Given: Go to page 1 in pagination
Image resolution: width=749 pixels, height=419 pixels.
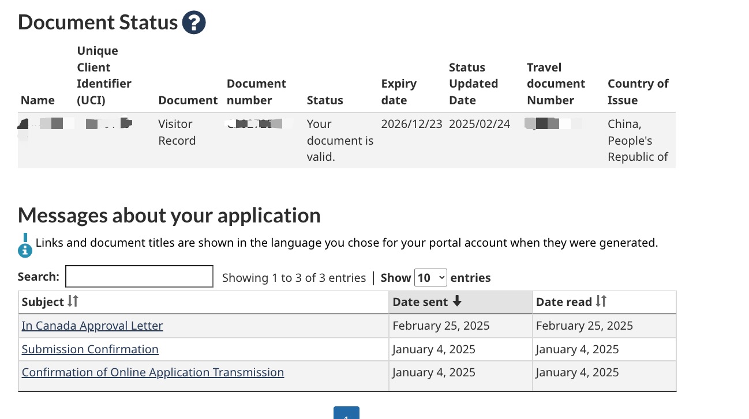Looking at the screenshot, I should [x=346, y=414].
